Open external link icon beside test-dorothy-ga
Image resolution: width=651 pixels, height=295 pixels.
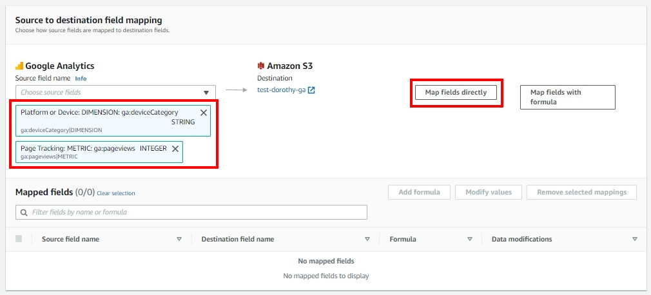pyautogui.click(x=311, y=90)
